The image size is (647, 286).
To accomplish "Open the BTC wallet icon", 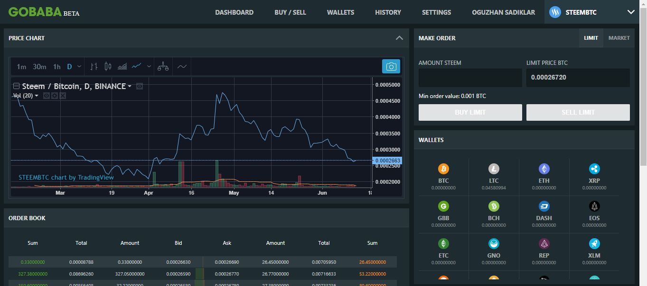I will (x=443, y=169).
